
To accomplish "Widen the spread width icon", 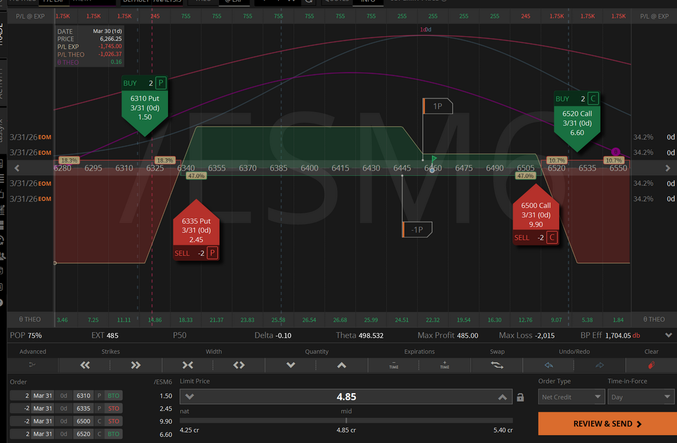I will click(x=239, y=365).
